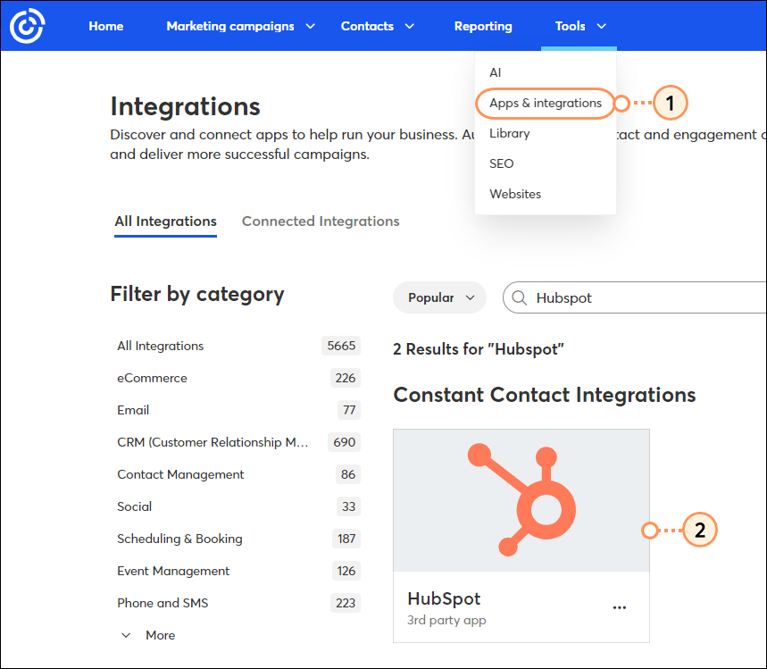Select Scheduling & Booking category
Screen dimensions: 767x669
point(179,539)
